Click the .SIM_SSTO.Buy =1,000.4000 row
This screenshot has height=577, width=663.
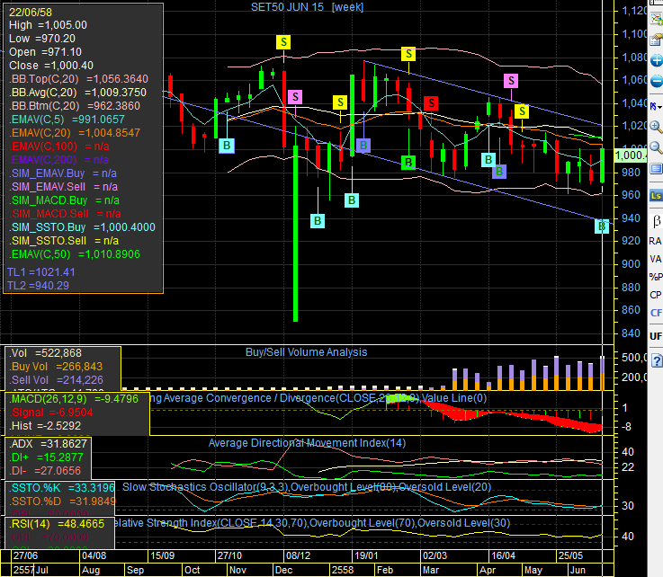pos(82,227)
